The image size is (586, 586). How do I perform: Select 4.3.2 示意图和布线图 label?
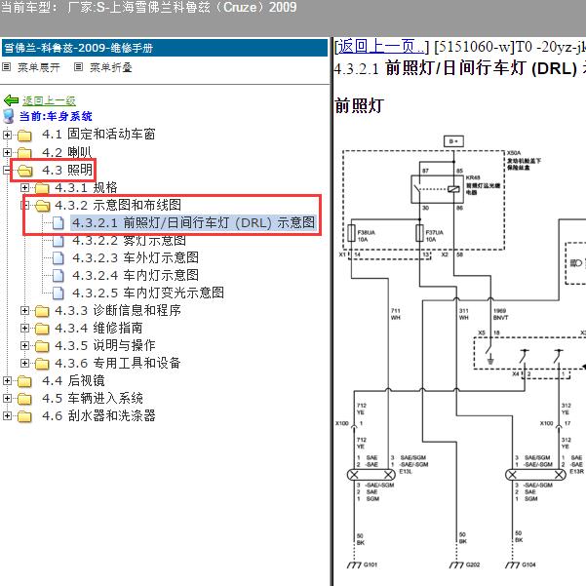coord(118,205)
